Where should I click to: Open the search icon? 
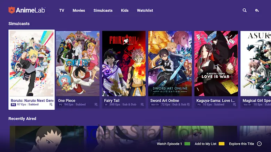click(x=245, y=10)
